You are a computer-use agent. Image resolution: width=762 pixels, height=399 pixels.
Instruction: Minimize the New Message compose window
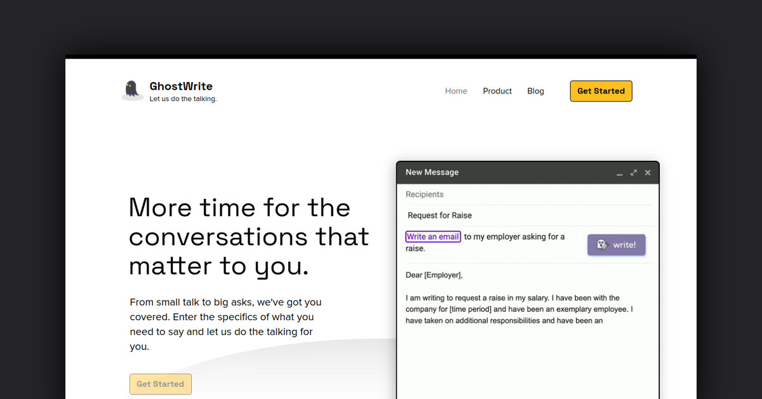pyautogui.click(x=620, y=173)
